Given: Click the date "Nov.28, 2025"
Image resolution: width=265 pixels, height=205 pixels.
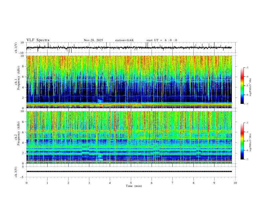Looking at the screenshot, I should 93,40.
